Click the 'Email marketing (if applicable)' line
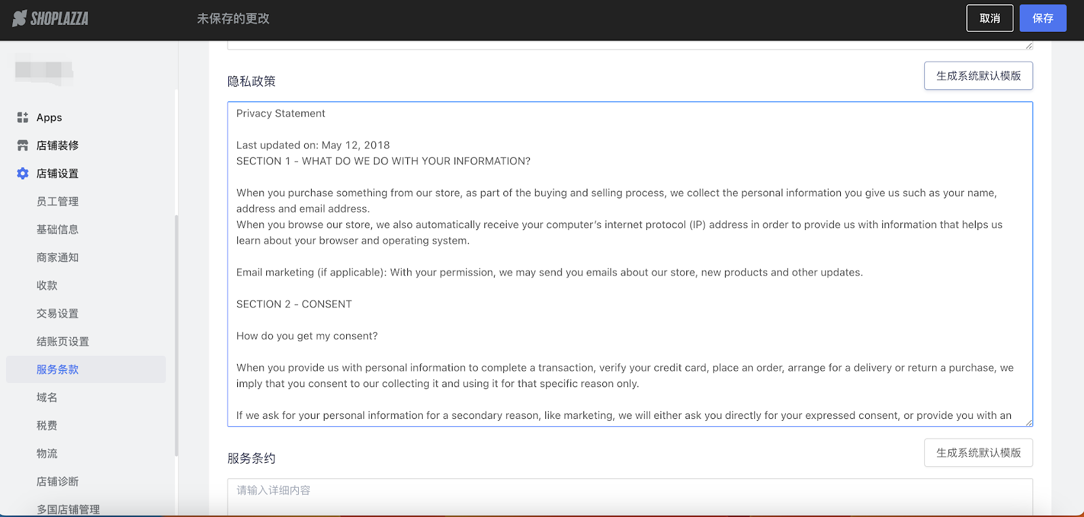 click(x=549, y=273)
